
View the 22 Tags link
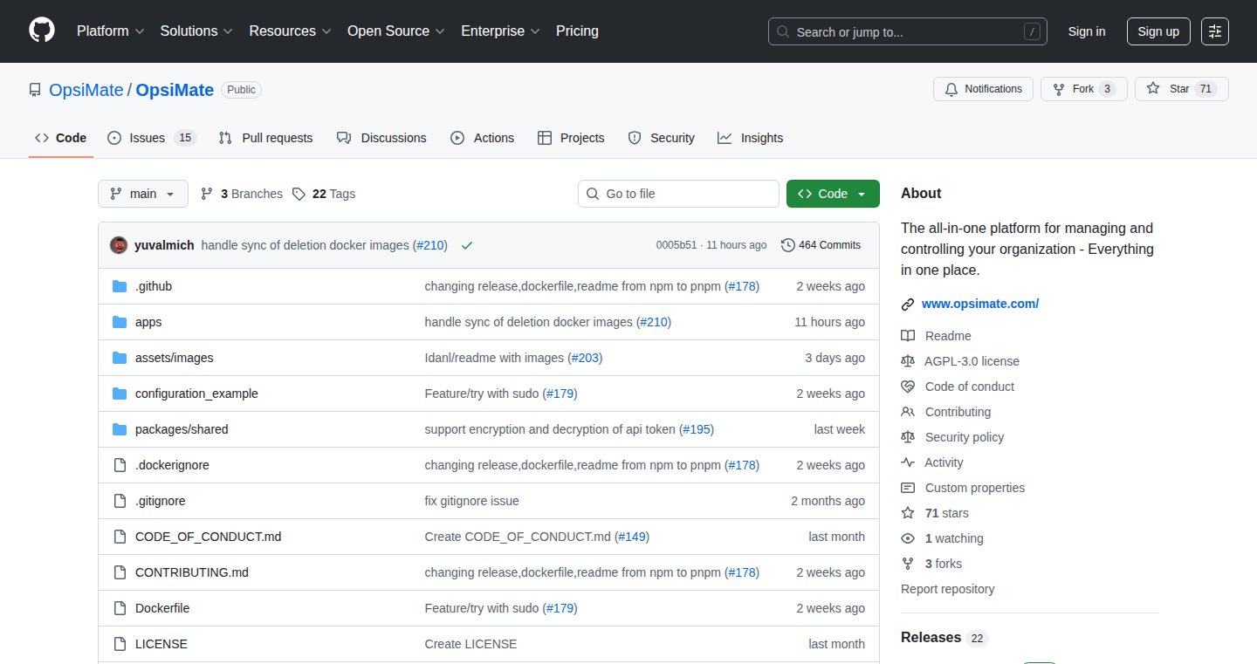[324, 194]
